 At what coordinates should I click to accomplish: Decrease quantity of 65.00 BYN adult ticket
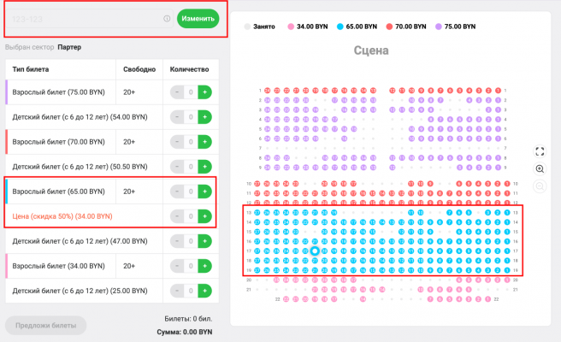point(177,192)
